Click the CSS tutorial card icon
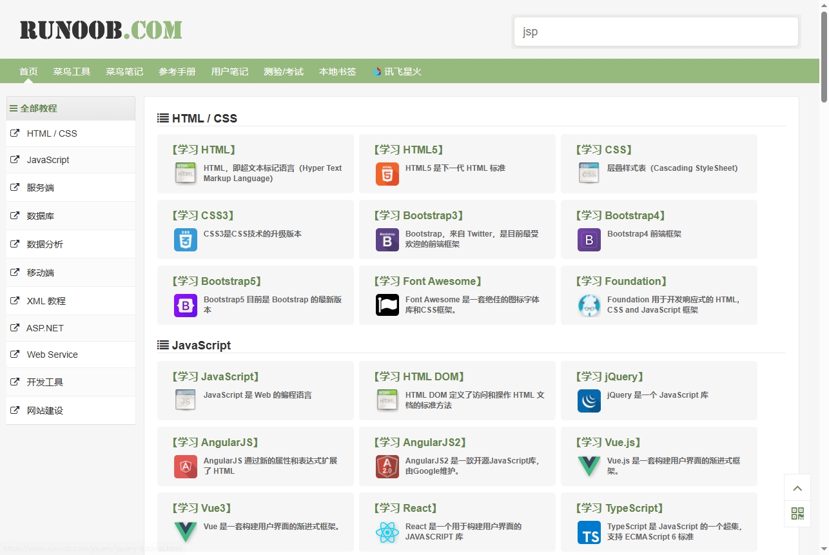The width and height of the screenshot is (829, 555). [589, 174]
